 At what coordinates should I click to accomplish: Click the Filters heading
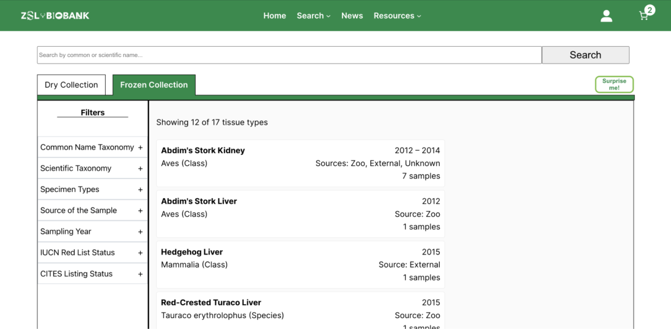(x=93, y=112)
